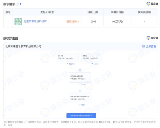Click the 100% label below 字节跳动有限公司
The image size is (160, 128).
[x=83, y=85]
